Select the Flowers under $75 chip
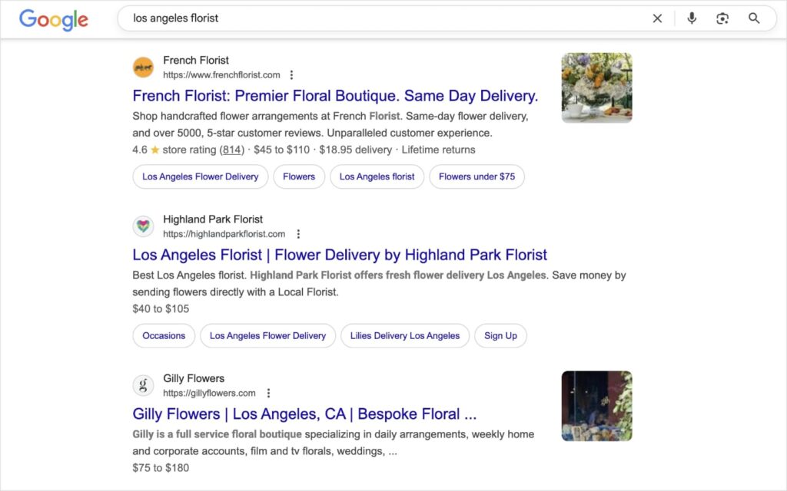This screenshot has height=491, width=787. pyautogui.click(x=477, y=176)
